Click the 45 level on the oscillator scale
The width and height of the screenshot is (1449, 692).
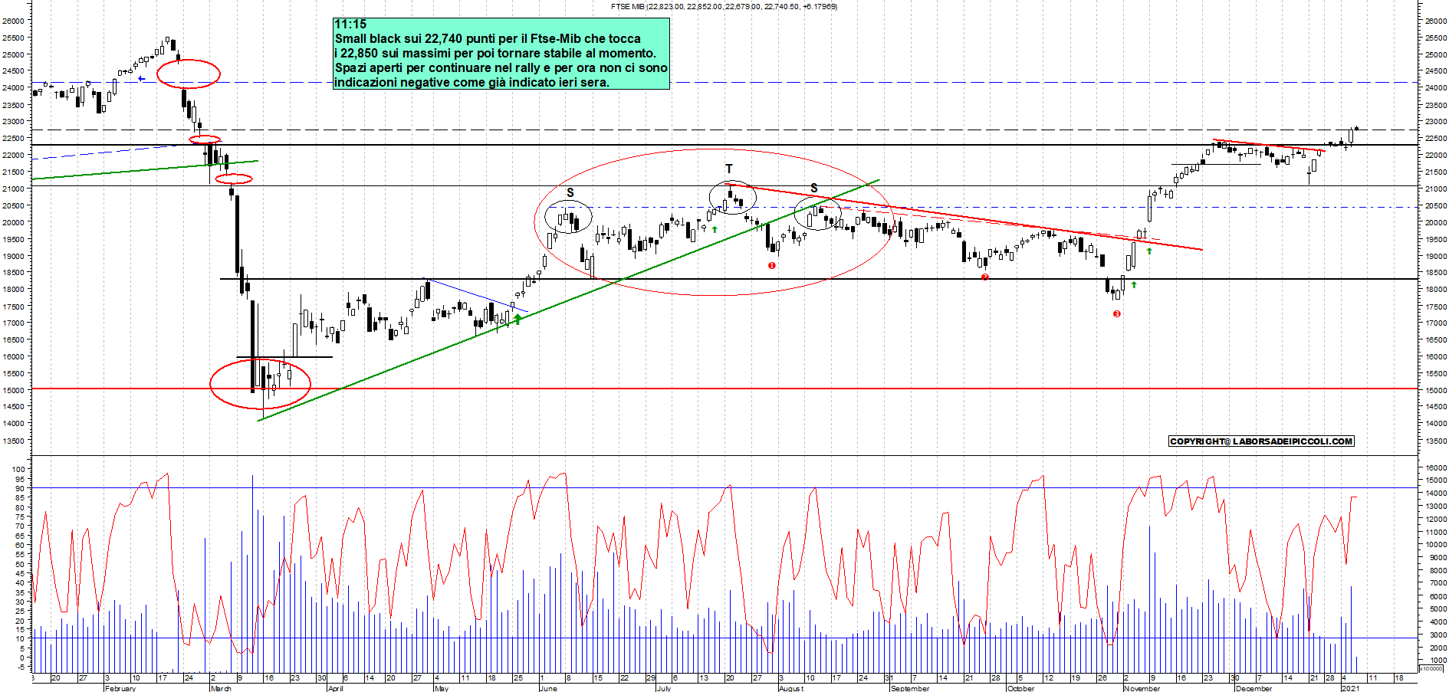point(21,573)
